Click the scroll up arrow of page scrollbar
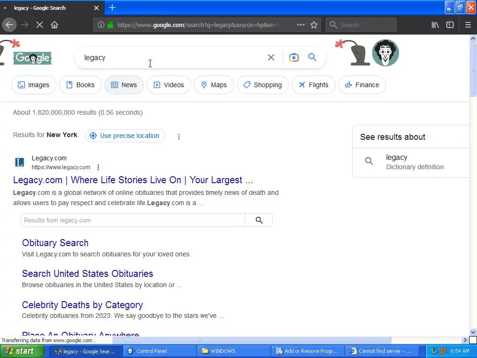Viewport: 477px width, 358px height. tap(473, 38)
